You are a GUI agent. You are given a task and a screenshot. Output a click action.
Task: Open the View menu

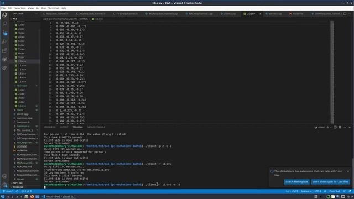[31, 8]
